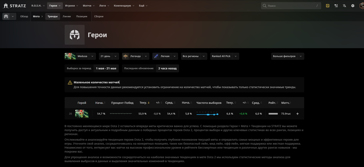Expand the dropdown next to helmet icon
Image resolution: width=364 pixels, height=167 pixels.
pos(13,16)
